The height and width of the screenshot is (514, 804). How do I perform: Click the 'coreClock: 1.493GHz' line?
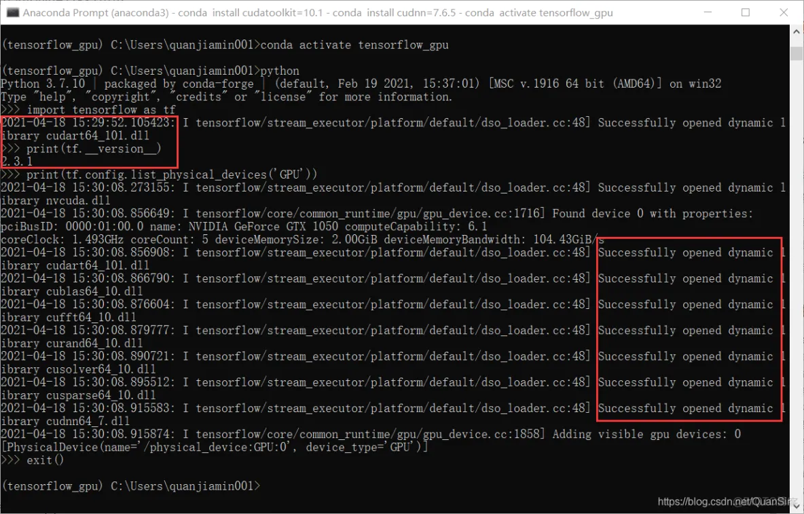click(303, 239)
